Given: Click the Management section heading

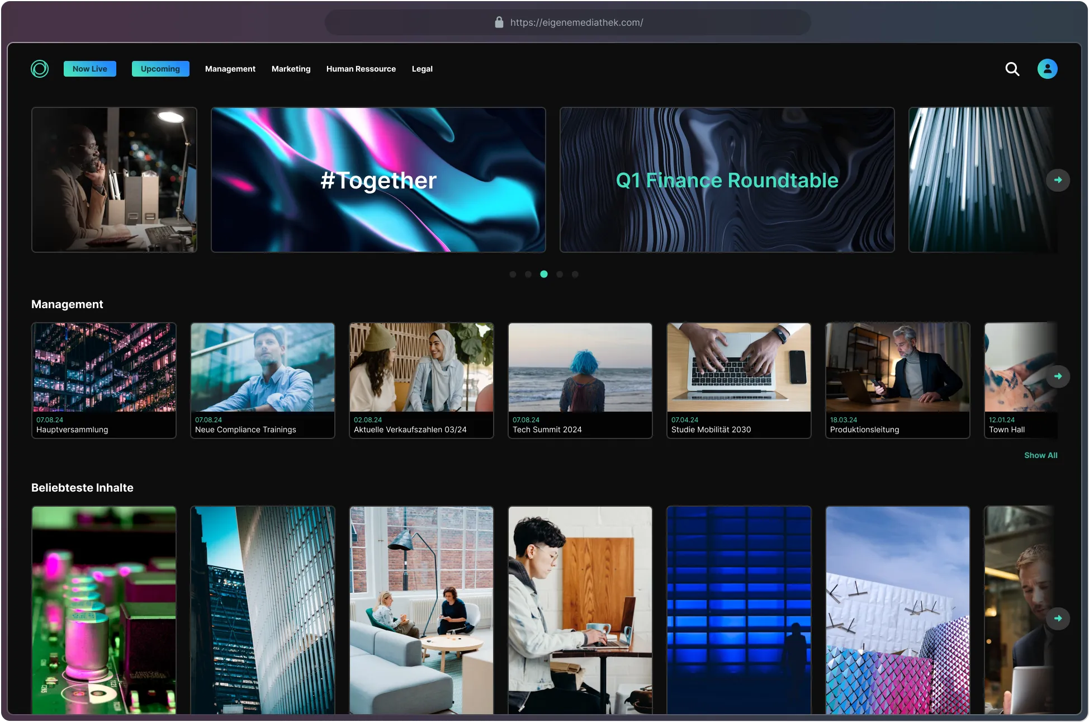Looking at the screenshot, I should [67, 304].
